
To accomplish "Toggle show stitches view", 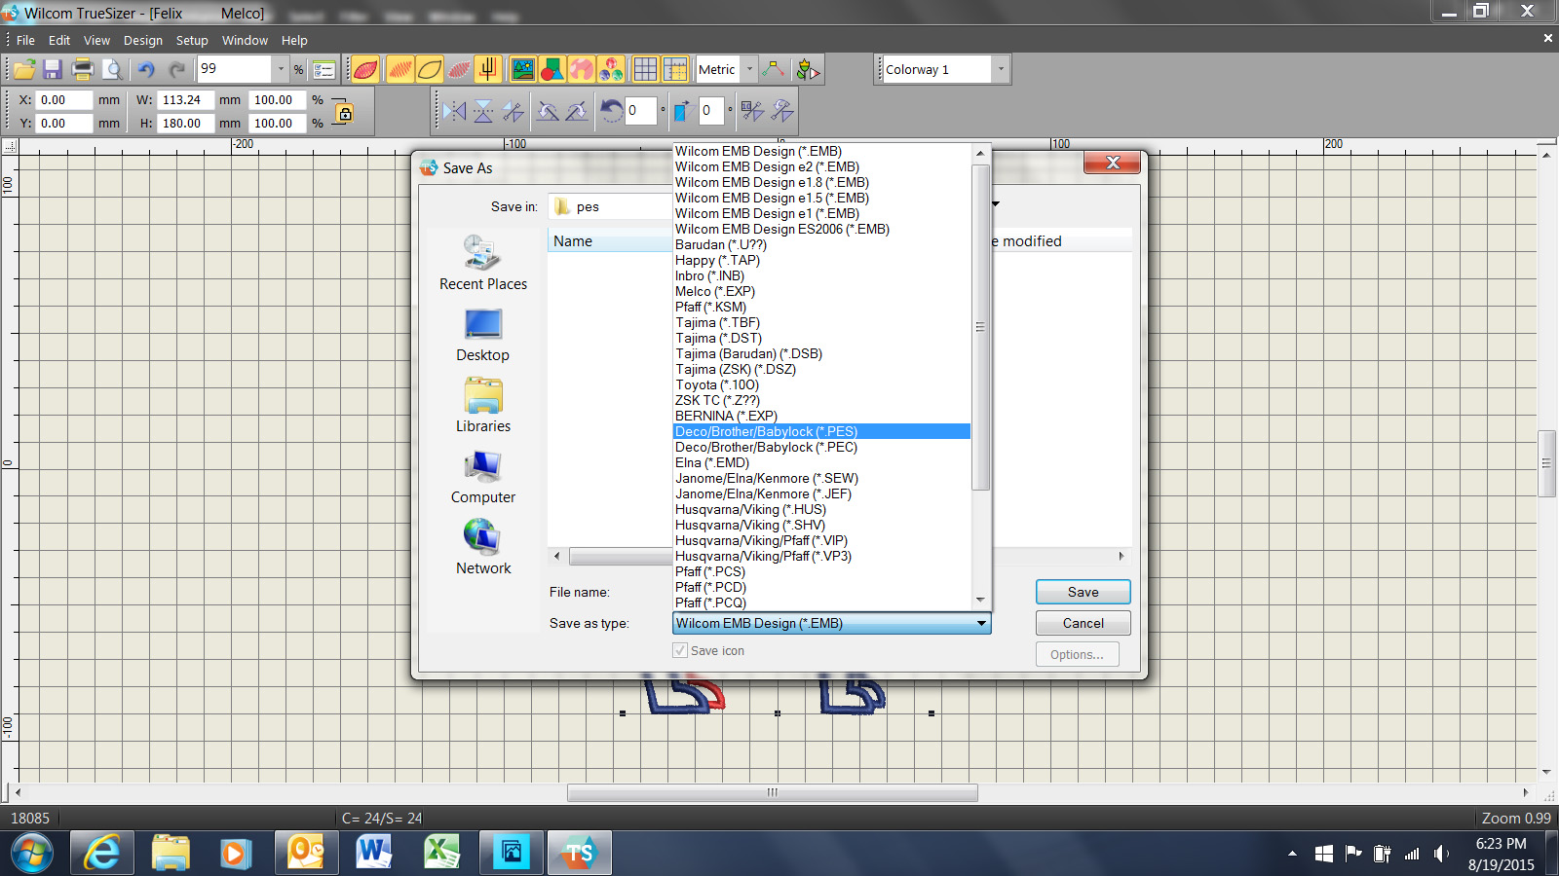I will (x=399, y=69).
